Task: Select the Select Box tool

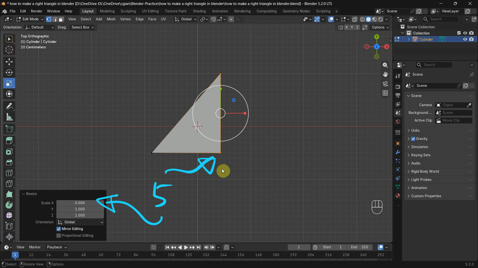Action: 9,39
